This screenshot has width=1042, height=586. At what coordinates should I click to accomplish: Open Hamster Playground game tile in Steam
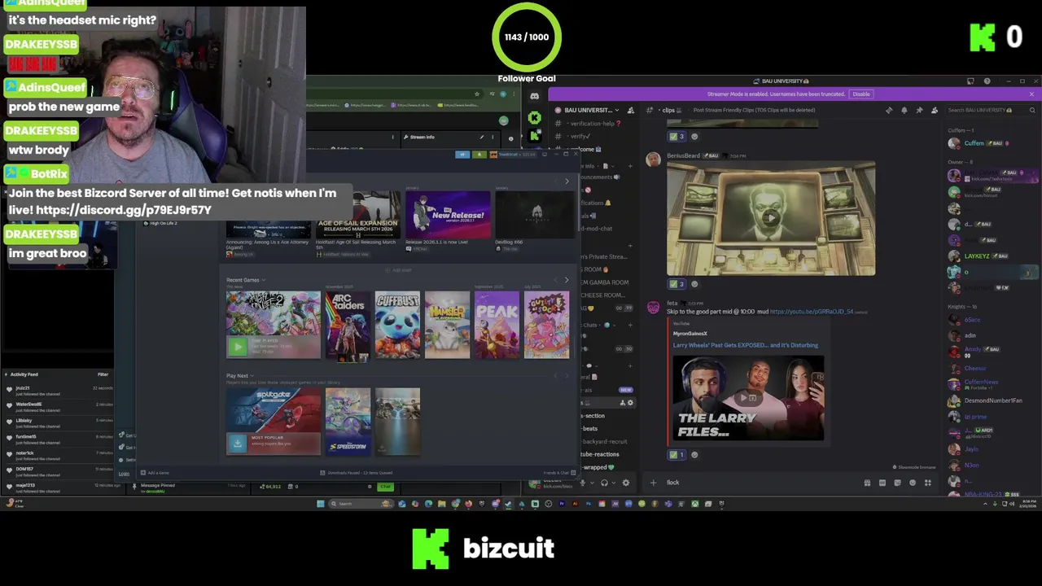coord(447,326)
